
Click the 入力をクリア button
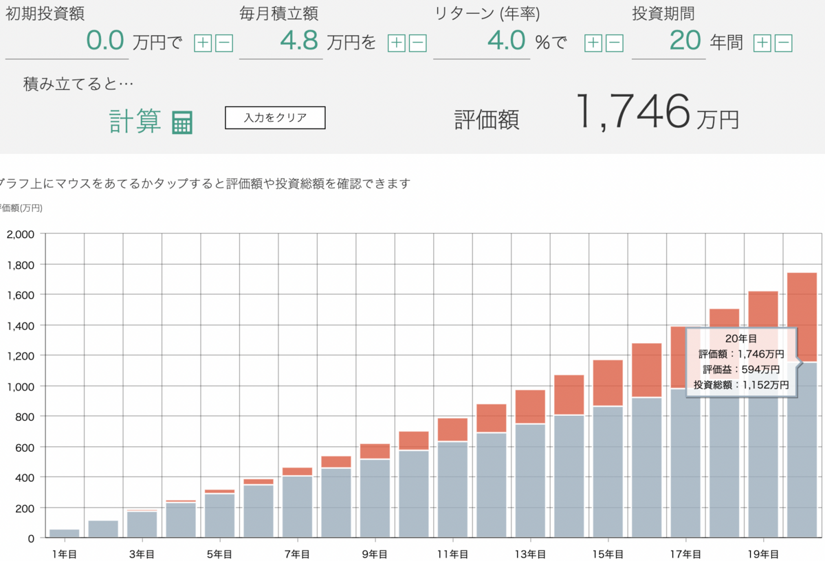point(275,118)
